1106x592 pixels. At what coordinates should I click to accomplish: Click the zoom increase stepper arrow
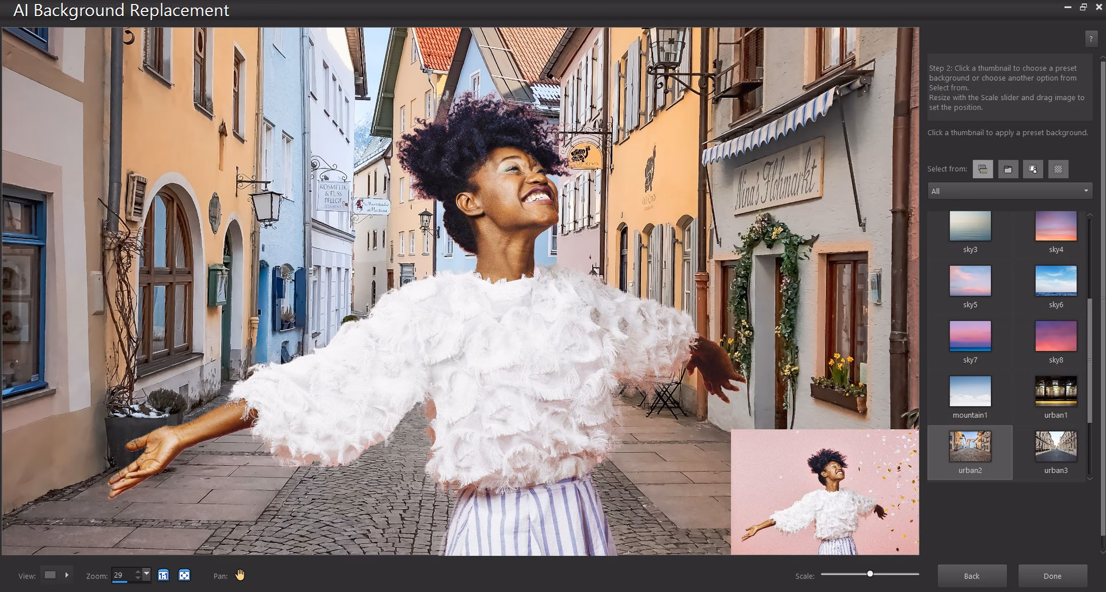click(137, 571)
